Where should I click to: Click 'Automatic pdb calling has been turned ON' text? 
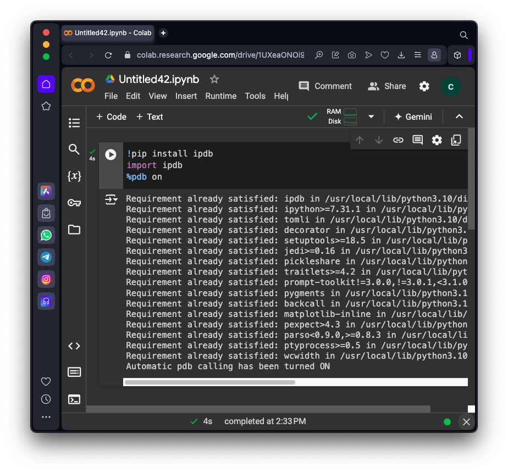pyautogui.click(x=228, y=366)
